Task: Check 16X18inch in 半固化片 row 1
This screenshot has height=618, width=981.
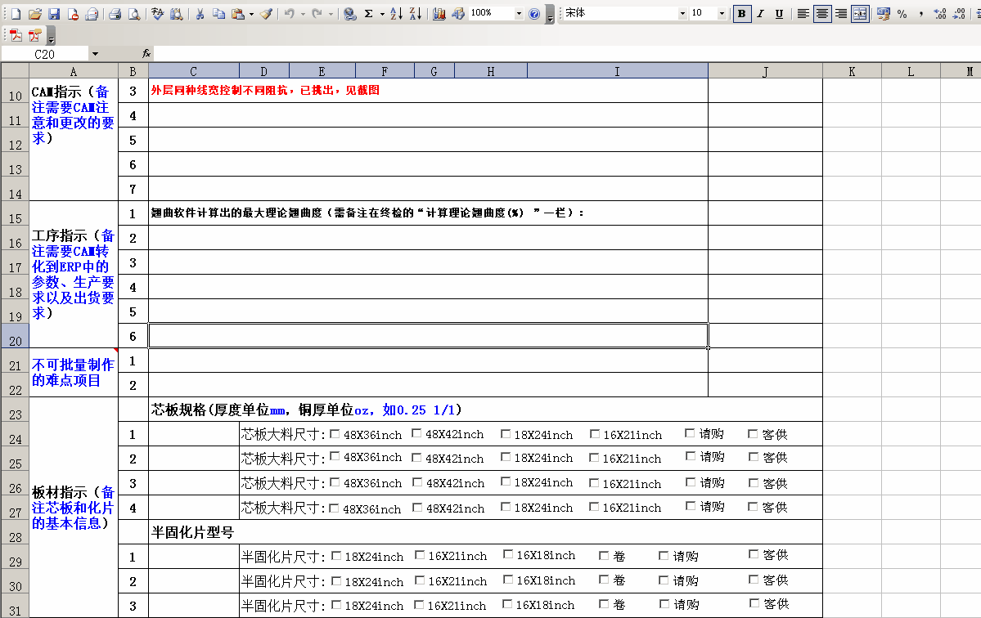Action: pyautogui.click(x=508, y=554)
